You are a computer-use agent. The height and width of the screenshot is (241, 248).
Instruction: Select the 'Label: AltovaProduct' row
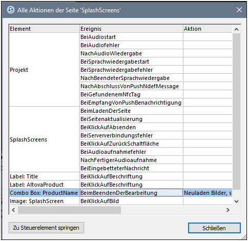(120, 185)
